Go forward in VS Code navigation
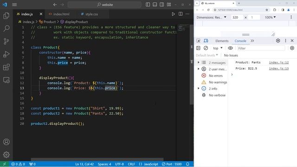Viewport: 297px width, 167px height. (x=62, y=5)
